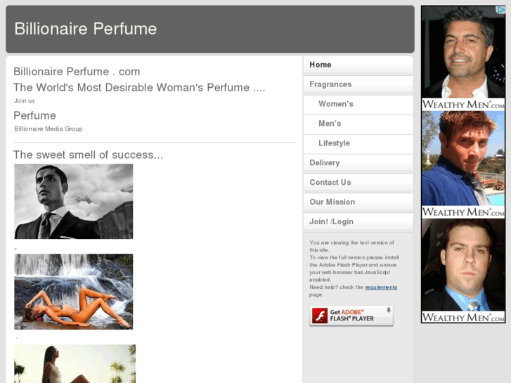Open the Join! /Login page
511x383 pixels.
(358, 221)
